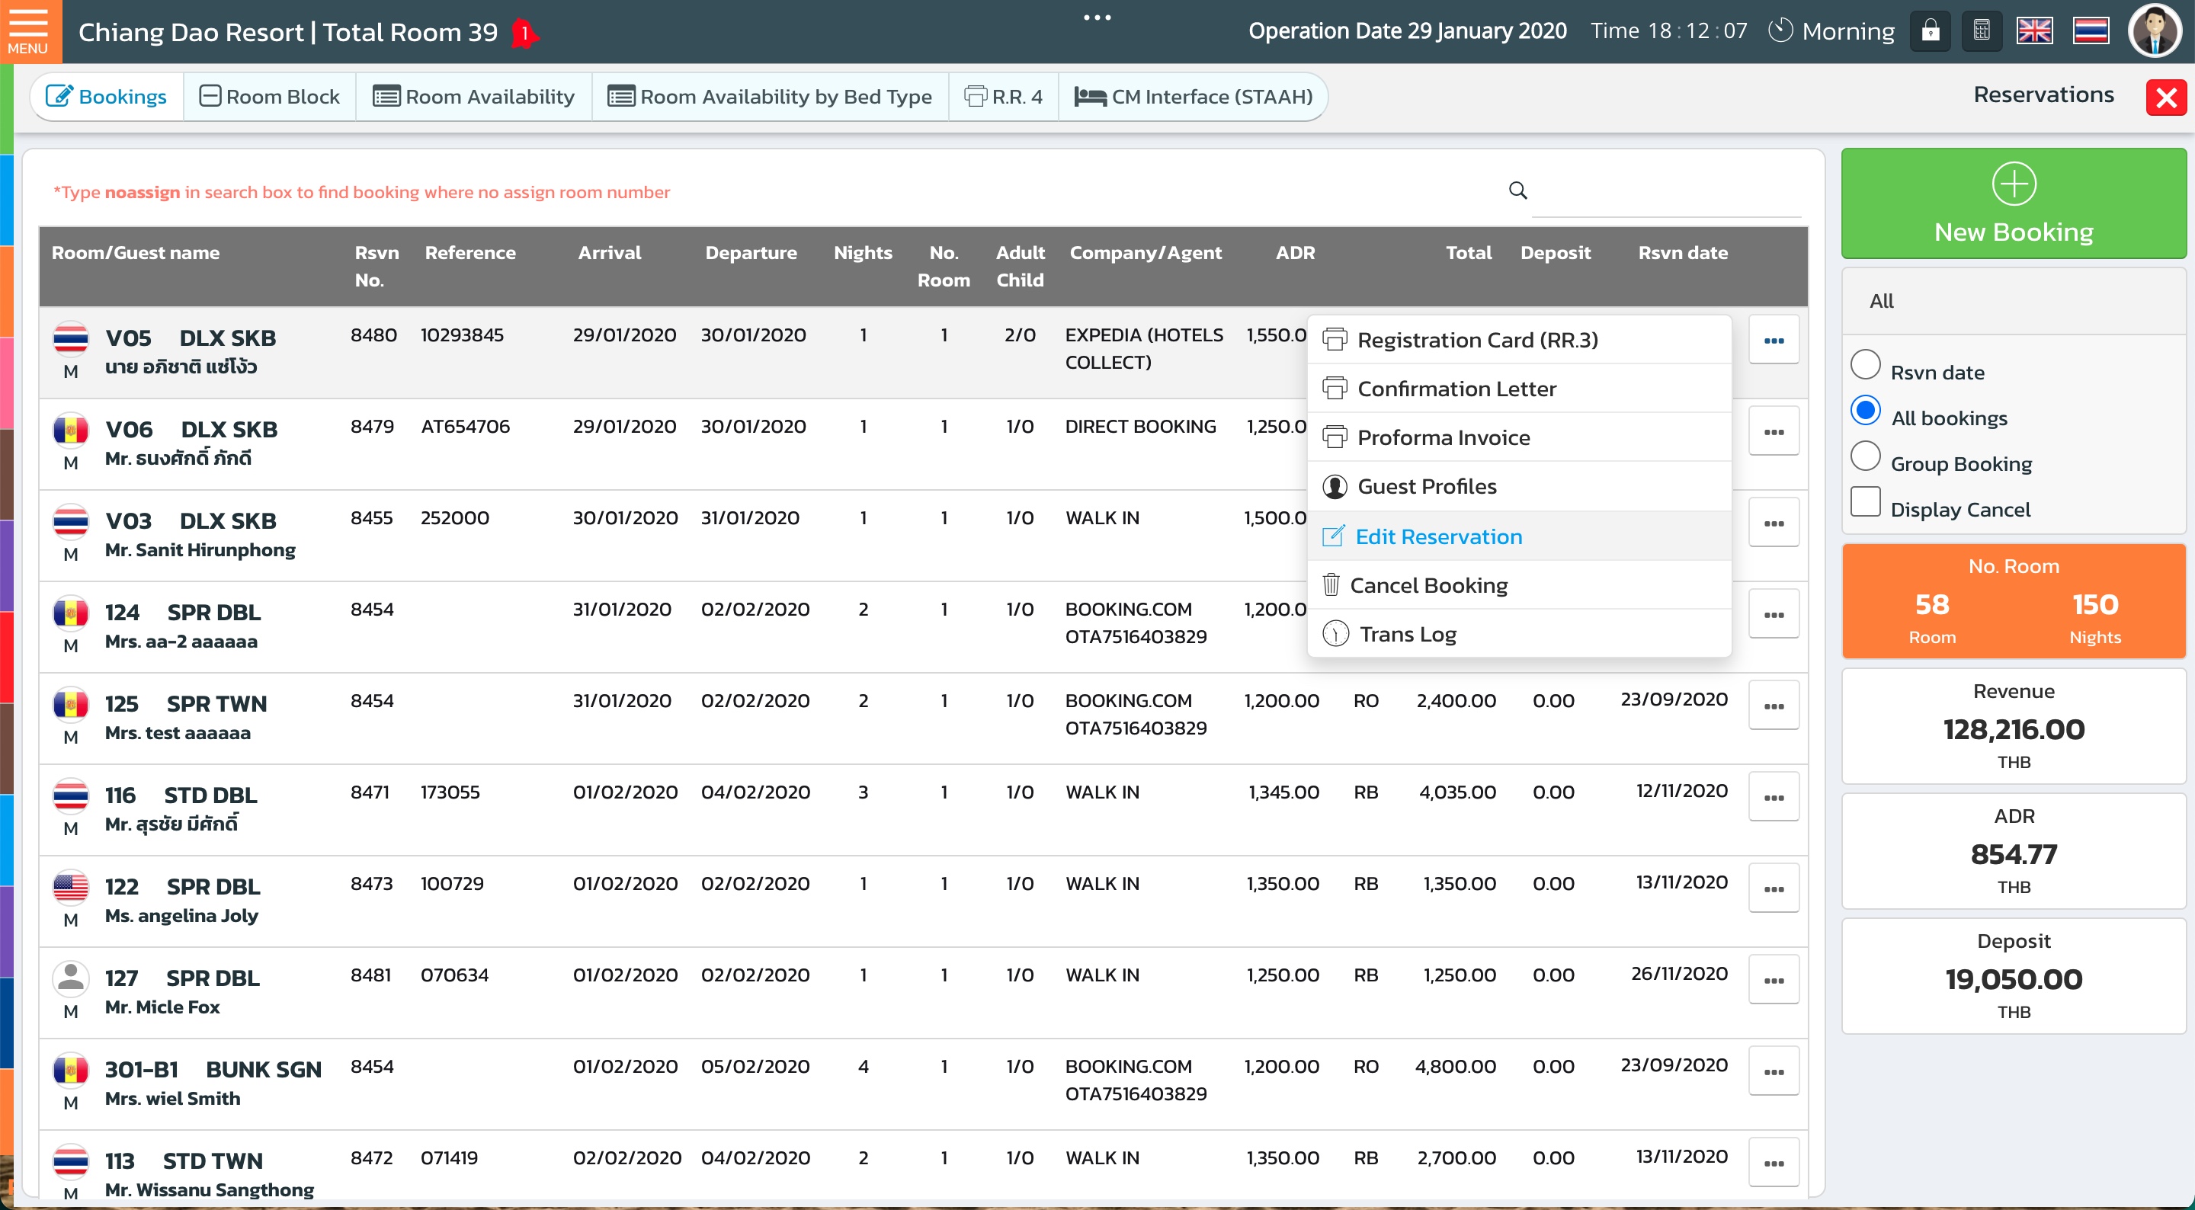Click the Morning shift clock icon
The height and width of the screenshot is (1210, 2195).
click(1780, 31)
